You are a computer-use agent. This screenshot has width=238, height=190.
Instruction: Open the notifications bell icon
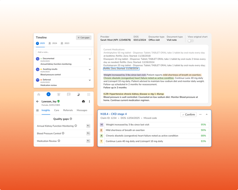(x=59, y=94)
